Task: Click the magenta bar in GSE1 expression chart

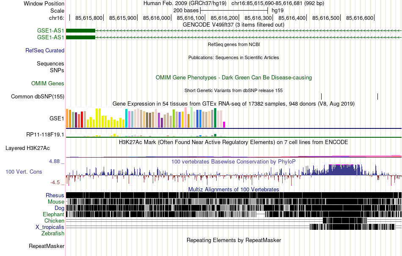Action: click(x=224, y=125)
